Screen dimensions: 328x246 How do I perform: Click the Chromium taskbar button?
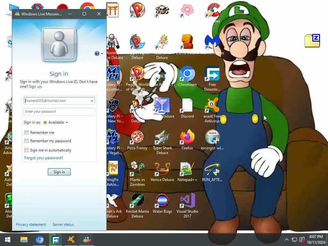(39, 240)
